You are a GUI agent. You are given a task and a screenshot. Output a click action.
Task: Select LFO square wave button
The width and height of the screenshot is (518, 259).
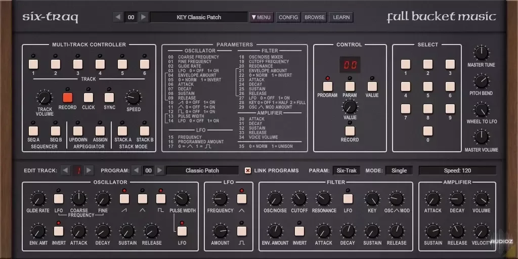242,231
